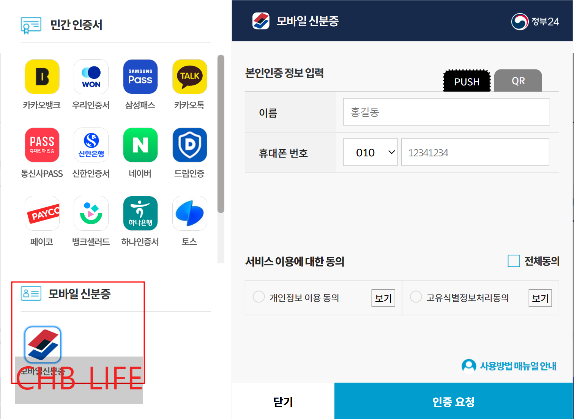Viewport: 574px width, 419px height.
Task: Click the 네이버 text label
Action: point(140,173)
